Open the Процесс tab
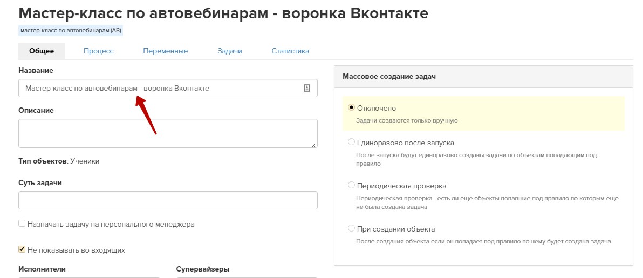643x278 pixels. point(98,51)
